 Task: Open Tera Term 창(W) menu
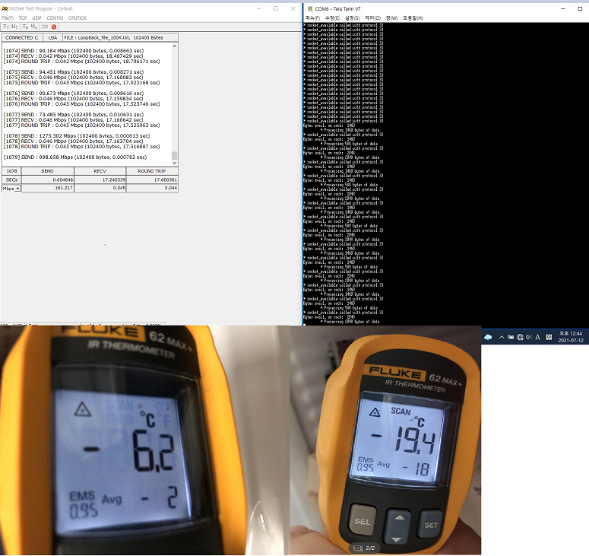[x=392, y=18]
